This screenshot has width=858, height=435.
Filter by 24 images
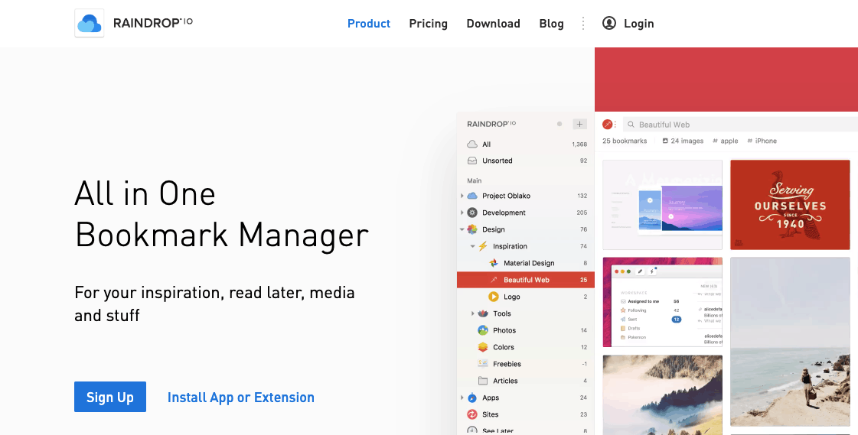(683, 141)
